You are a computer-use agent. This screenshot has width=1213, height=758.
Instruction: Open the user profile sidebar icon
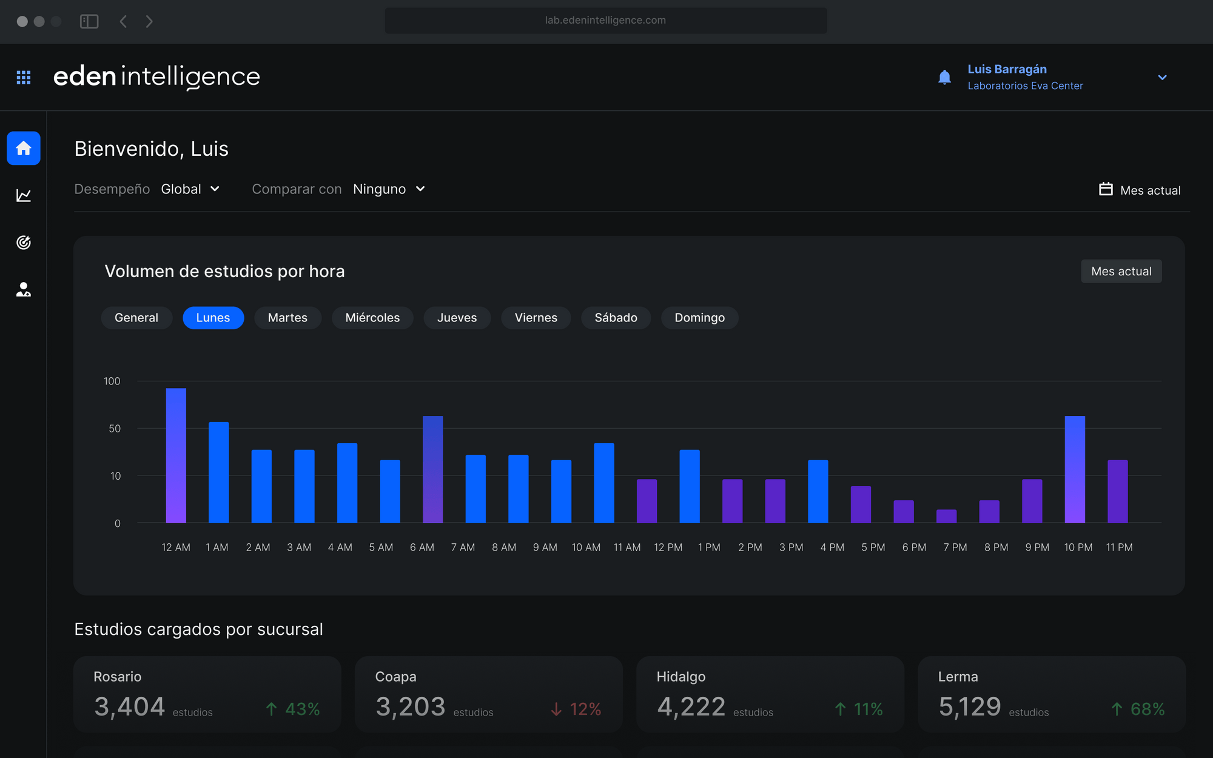[24, 290]
